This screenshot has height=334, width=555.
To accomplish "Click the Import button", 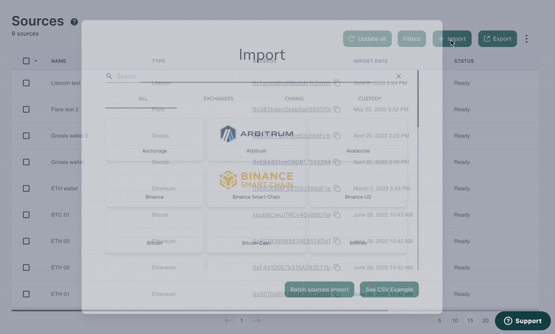I will pyautogui.click(x=452, y=39).
